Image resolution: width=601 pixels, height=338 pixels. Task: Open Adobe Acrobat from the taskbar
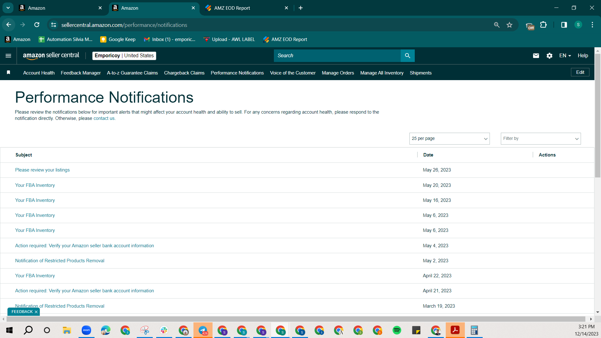click(x=455, y=330)
